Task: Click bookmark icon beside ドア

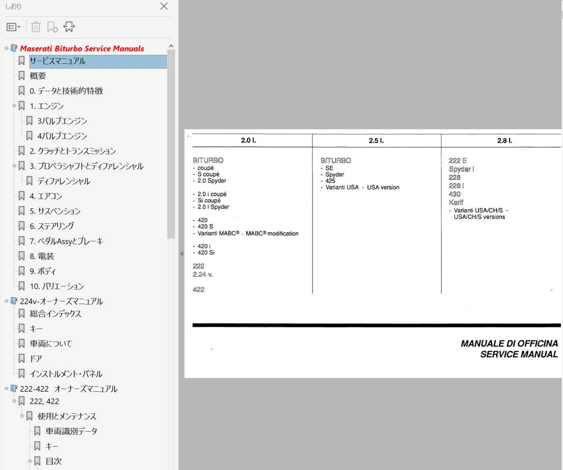Action: click(x=22, y=359)
